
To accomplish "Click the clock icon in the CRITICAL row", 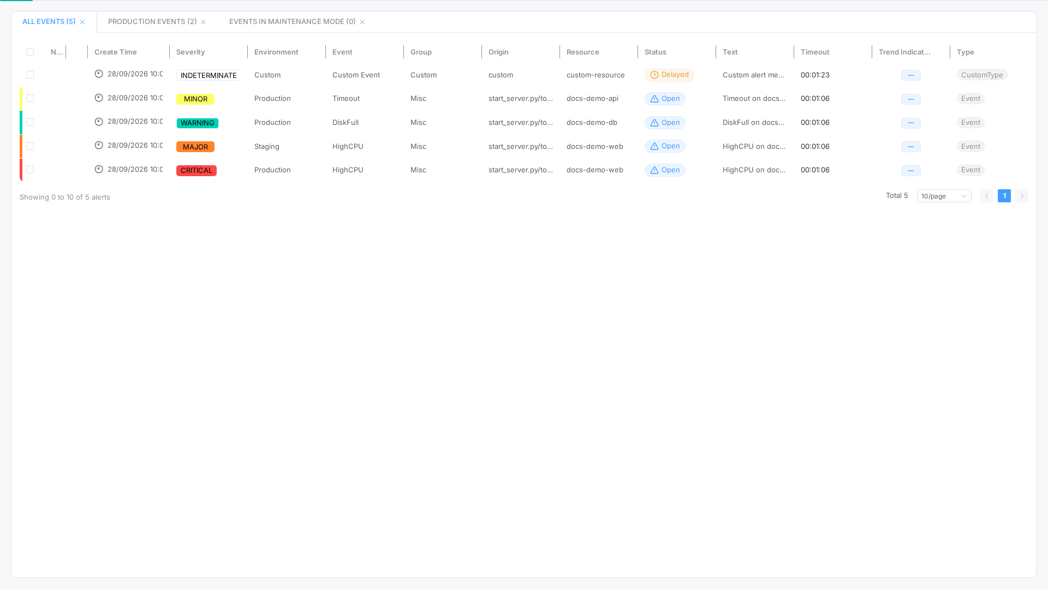I will [x=99, y=169].
